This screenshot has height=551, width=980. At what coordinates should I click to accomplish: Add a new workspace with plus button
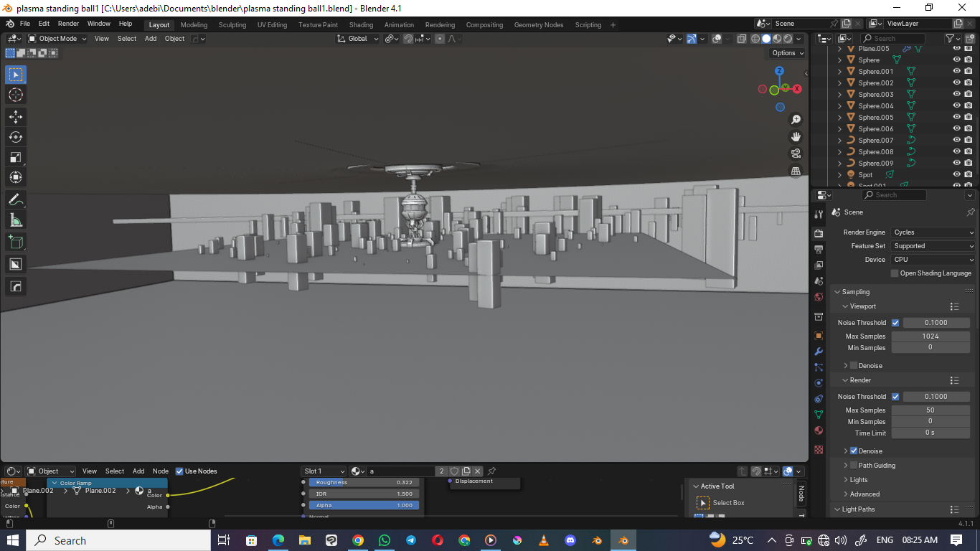point(613,25)
